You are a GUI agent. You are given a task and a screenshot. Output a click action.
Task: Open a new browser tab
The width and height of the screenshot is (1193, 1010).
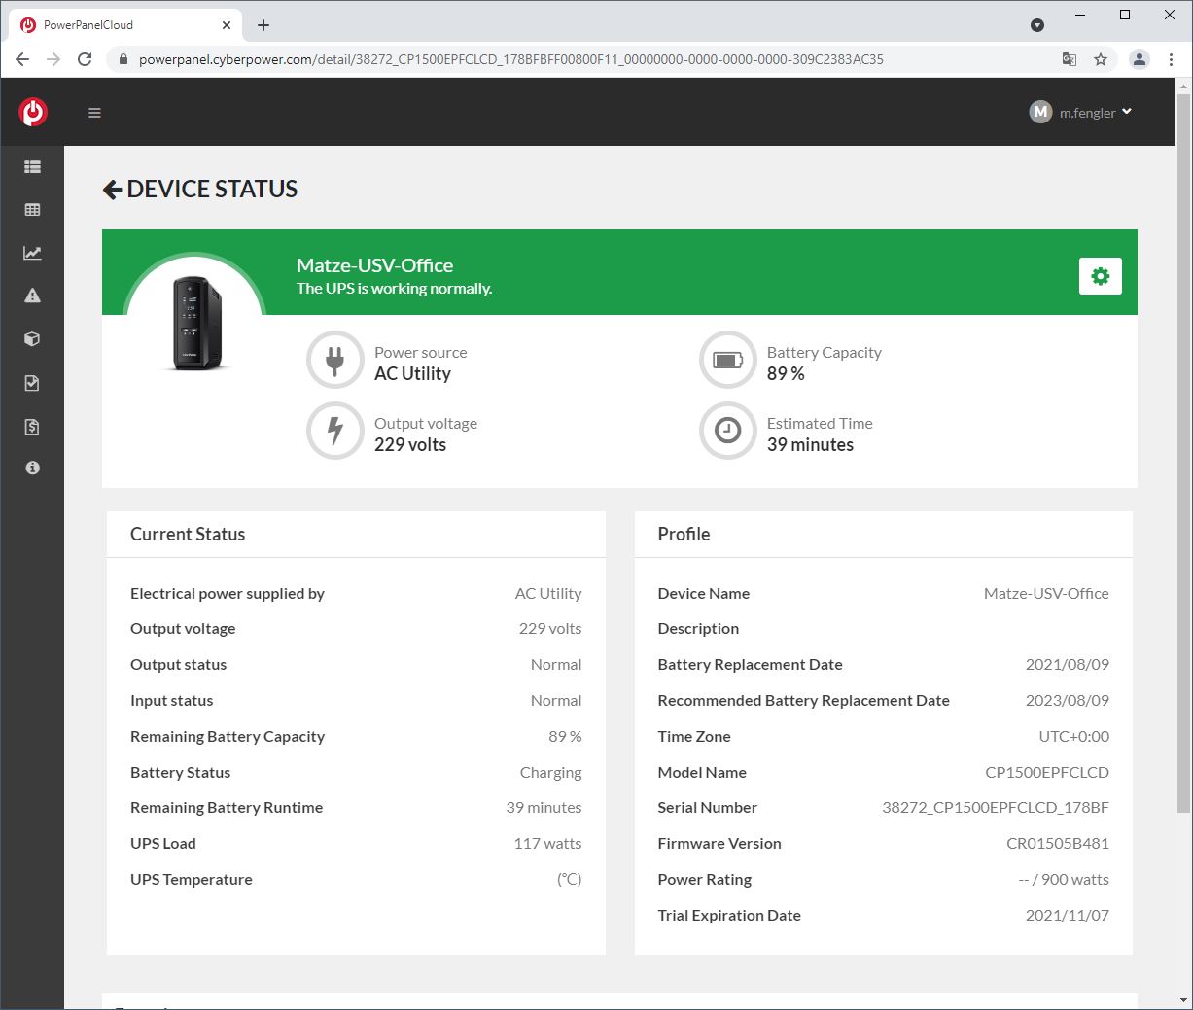click(x=263, y=25)
